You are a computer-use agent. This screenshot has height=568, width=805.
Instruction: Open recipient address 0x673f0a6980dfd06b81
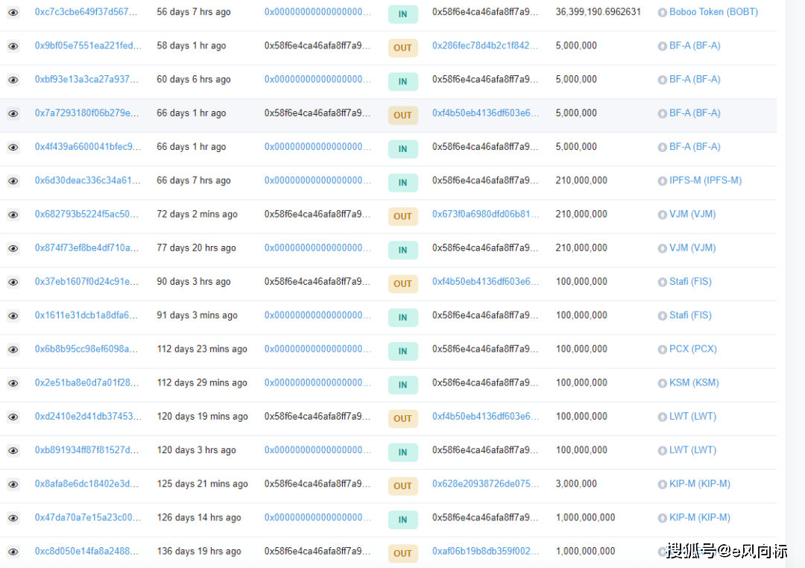[x=485, y=214]
